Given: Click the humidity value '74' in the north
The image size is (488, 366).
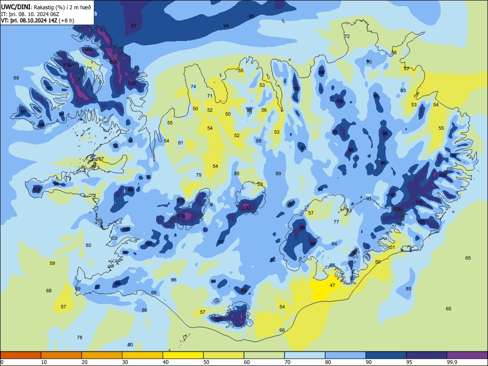Looking at the screenshot, I should coord(193,86).
